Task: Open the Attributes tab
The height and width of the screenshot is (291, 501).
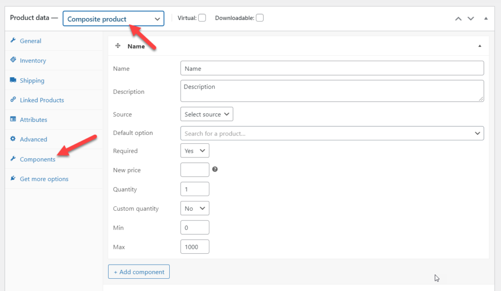Action: pos(54,120)
